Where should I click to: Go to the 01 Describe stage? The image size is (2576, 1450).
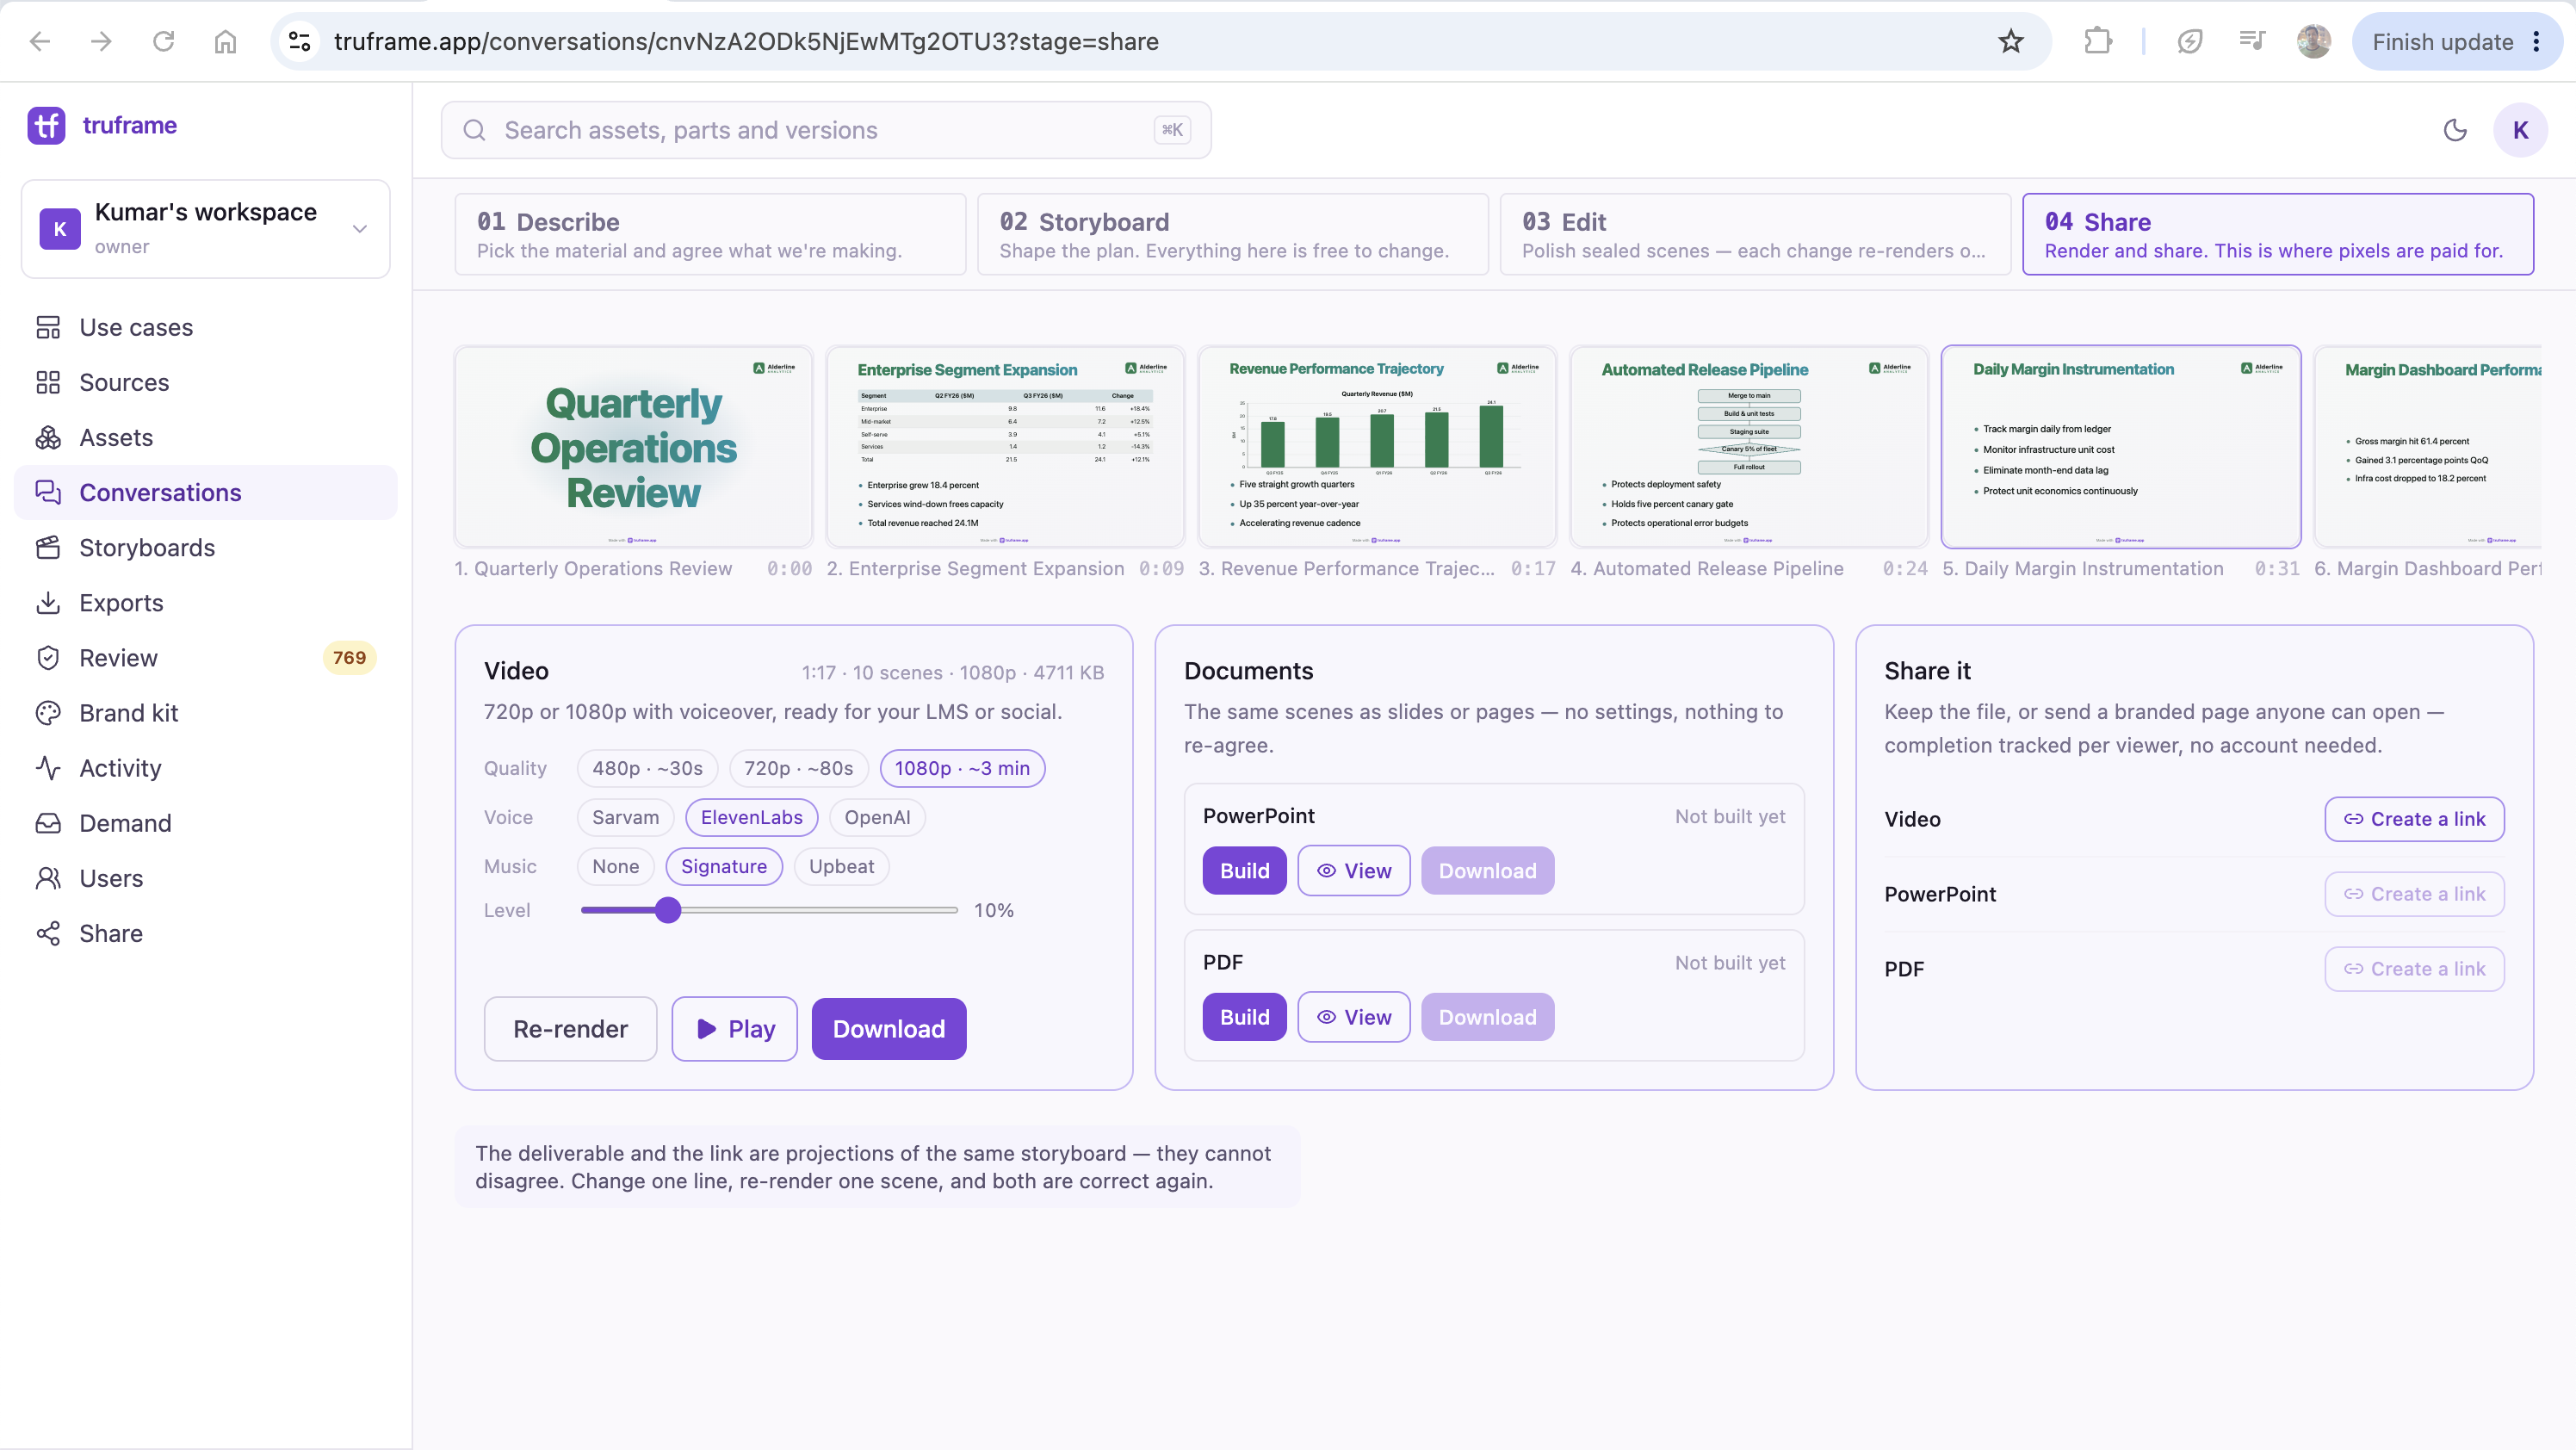click(710, 234)
